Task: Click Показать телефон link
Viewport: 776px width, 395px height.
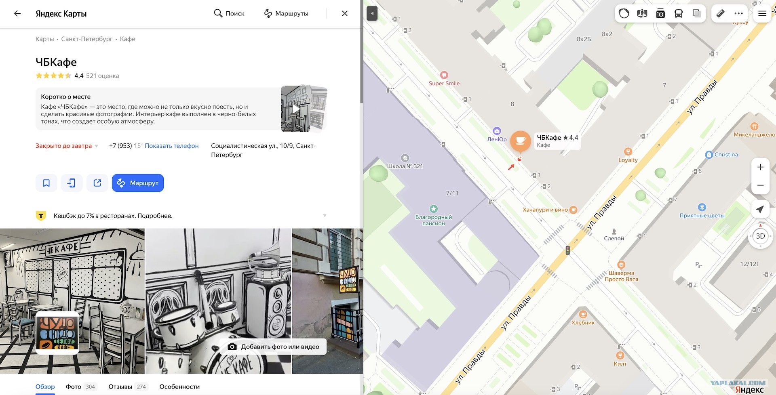Action: coord(172,146)
